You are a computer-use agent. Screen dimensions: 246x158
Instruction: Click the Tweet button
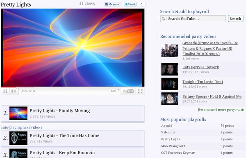click(x=130, y=4)
